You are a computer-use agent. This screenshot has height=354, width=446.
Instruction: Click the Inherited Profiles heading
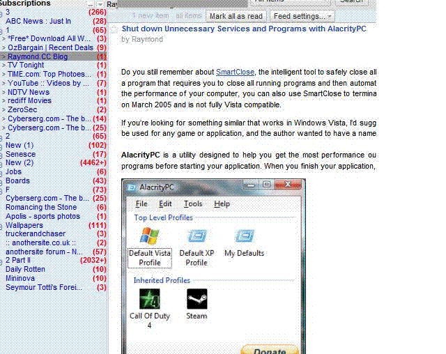point(162,281)
